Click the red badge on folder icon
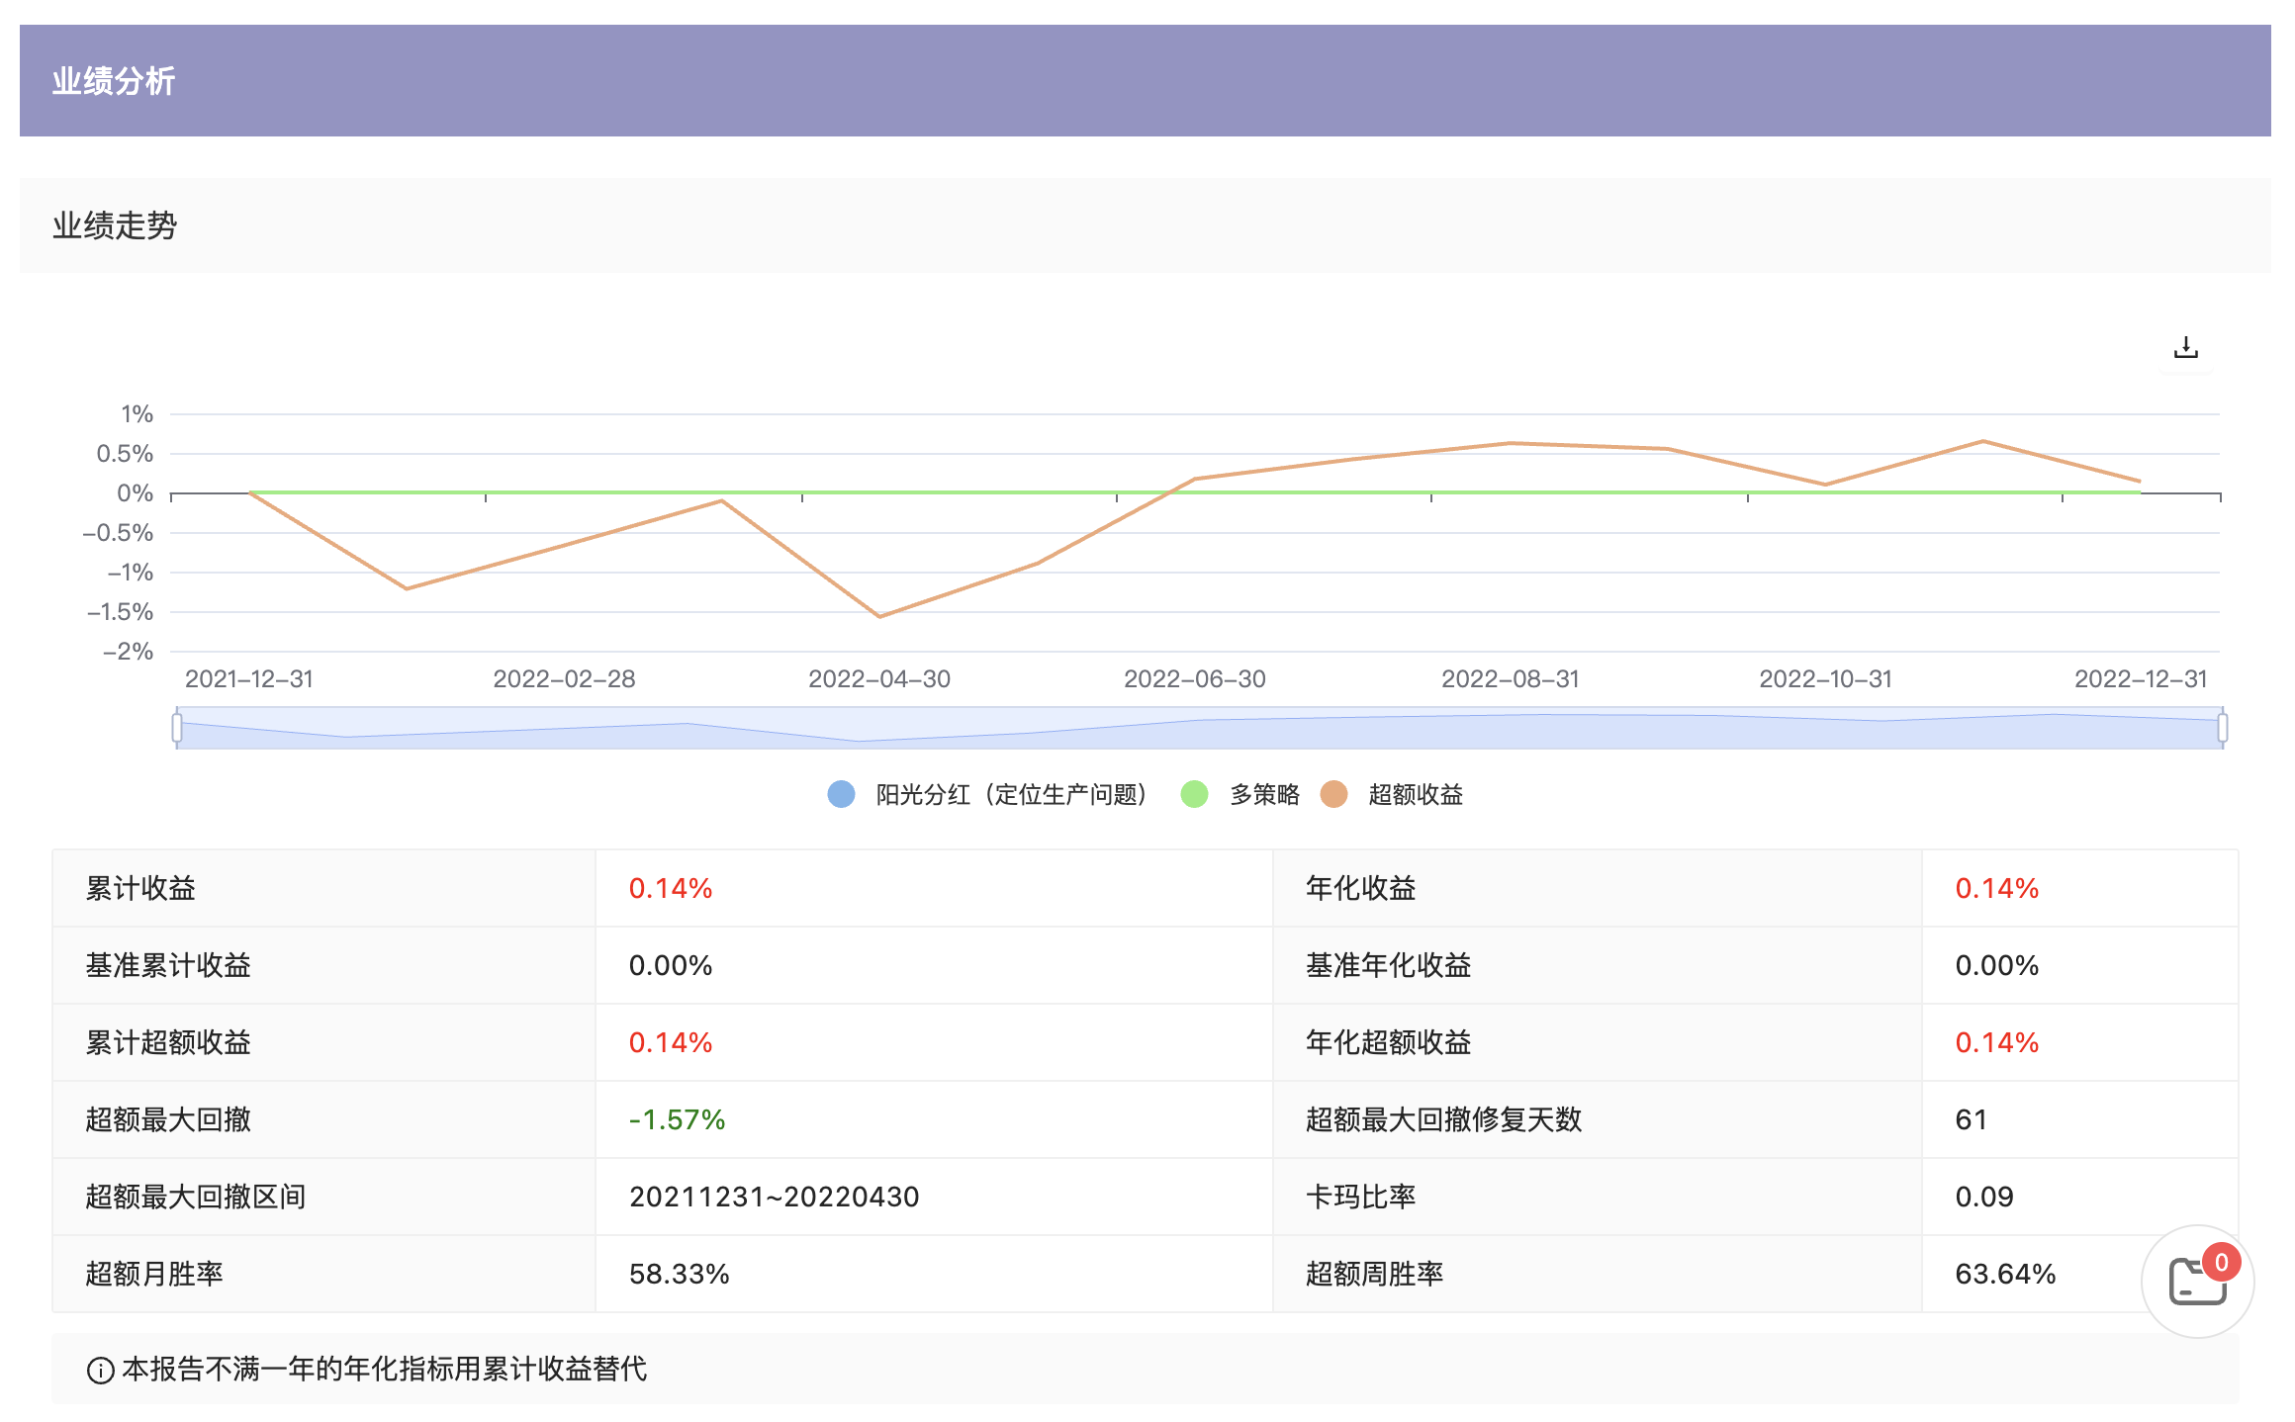 pos(2221,1263)
